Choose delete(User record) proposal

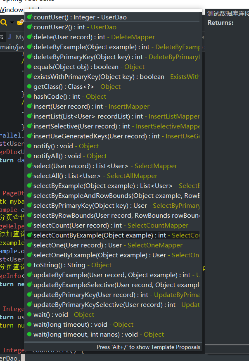coord(112,37)
